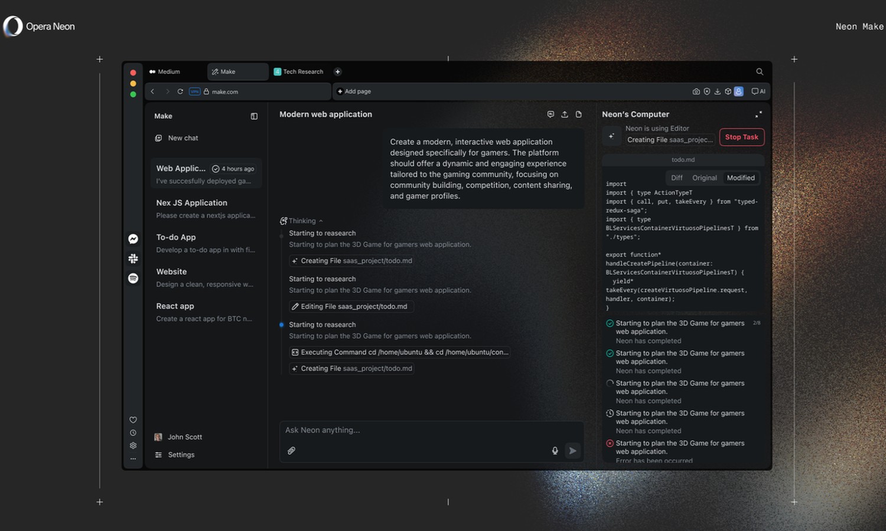
Task: Switch the code view to Original
Action: 704,178
